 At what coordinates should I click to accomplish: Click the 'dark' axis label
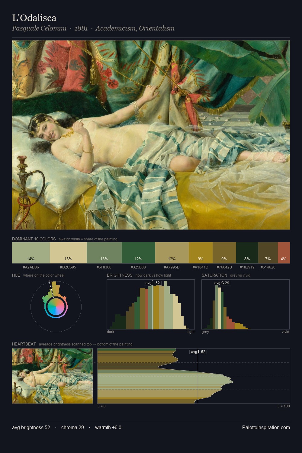[x=111, y=332]
